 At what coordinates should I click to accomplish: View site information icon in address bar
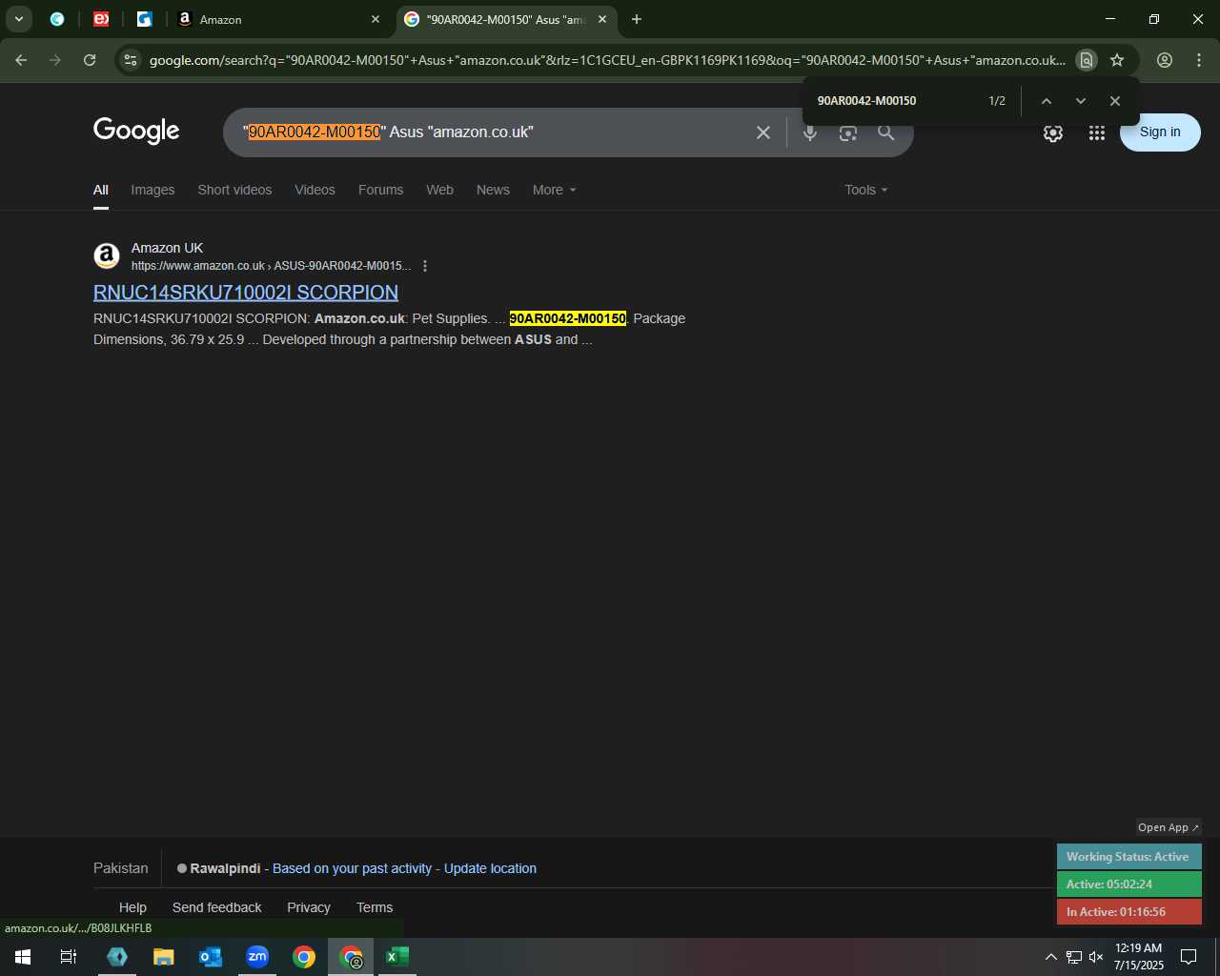[131, 60]
